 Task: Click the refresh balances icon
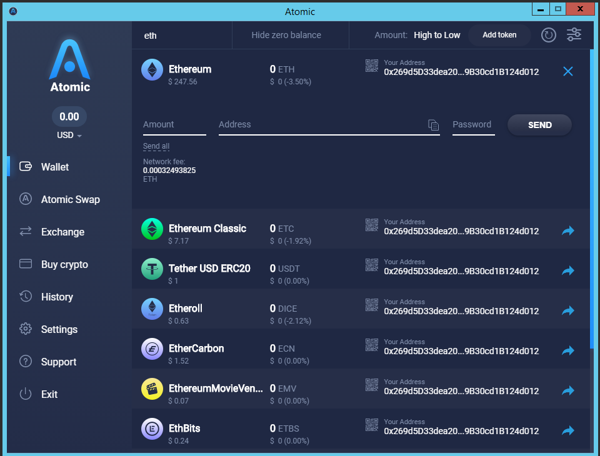[x=548, y=35]
